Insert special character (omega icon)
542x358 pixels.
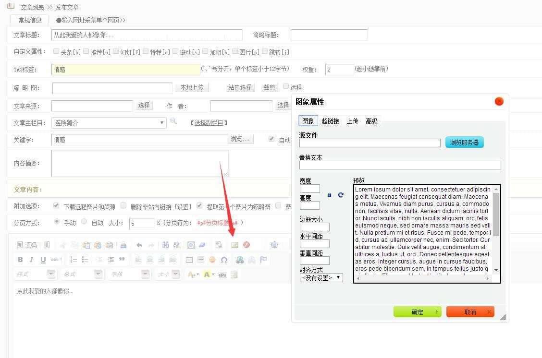[224, 260]
